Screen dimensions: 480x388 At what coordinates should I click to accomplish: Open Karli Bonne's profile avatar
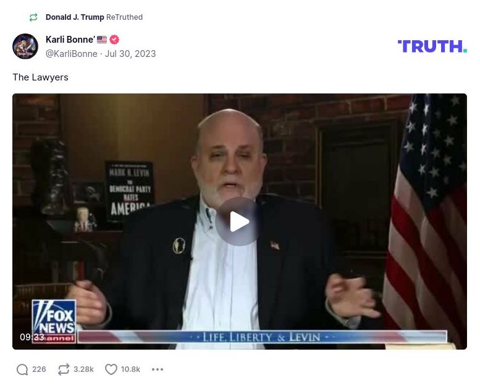click(x=25, y=46)
